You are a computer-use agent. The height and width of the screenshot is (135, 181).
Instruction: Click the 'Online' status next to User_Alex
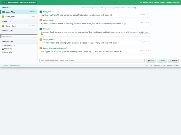[32, 12]
